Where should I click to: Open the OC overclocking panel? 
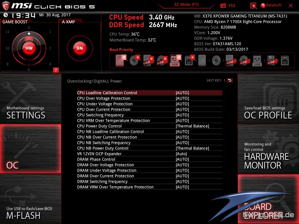tap(30, 149)
